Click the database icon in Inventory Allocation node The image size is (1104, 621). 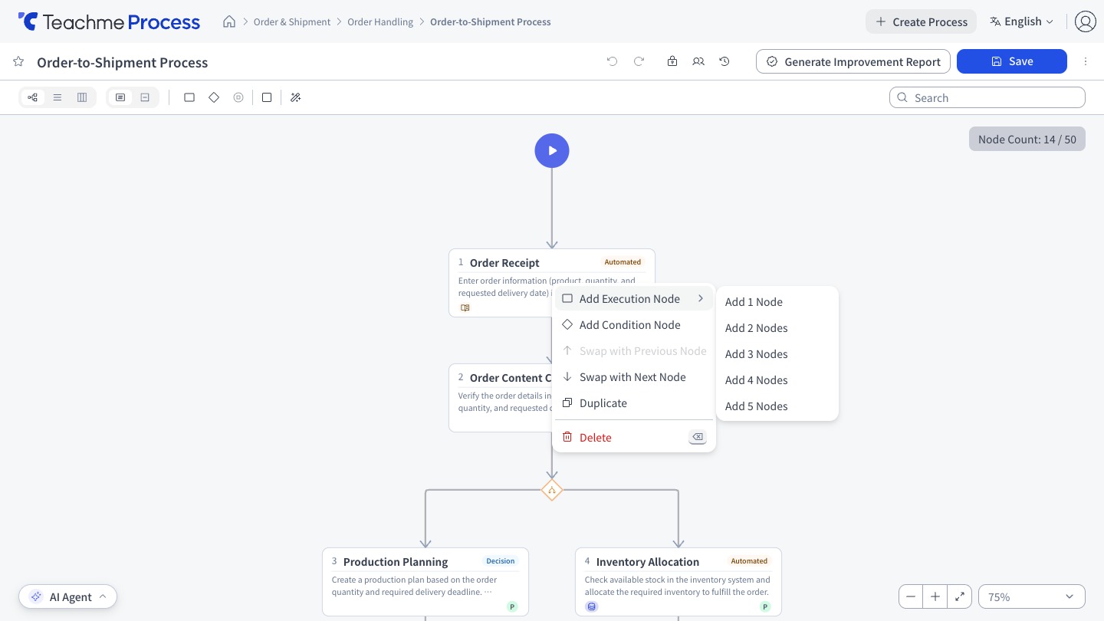(592, 606)
